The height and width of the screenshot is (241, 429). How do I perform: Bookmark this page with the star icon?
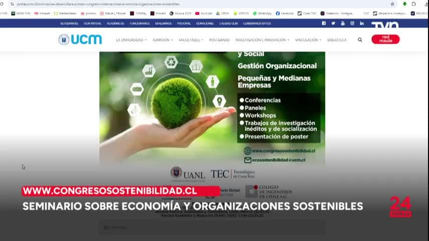[x=392, y=4]
